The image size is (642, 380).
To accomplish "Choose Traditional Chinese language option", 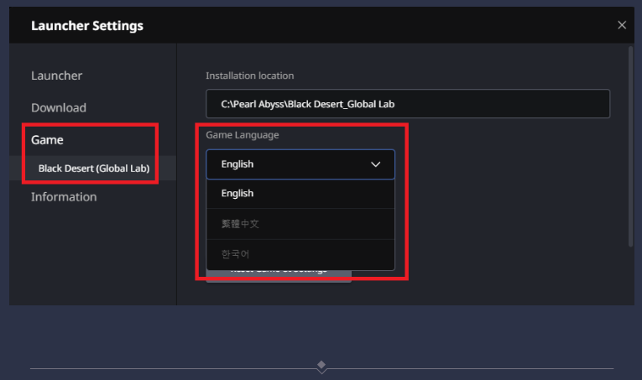I will click(300, 224).
